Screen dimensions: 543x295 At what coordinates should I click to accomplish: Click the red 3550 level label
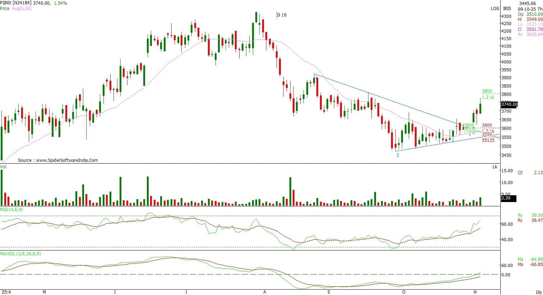tap(487, 134)
